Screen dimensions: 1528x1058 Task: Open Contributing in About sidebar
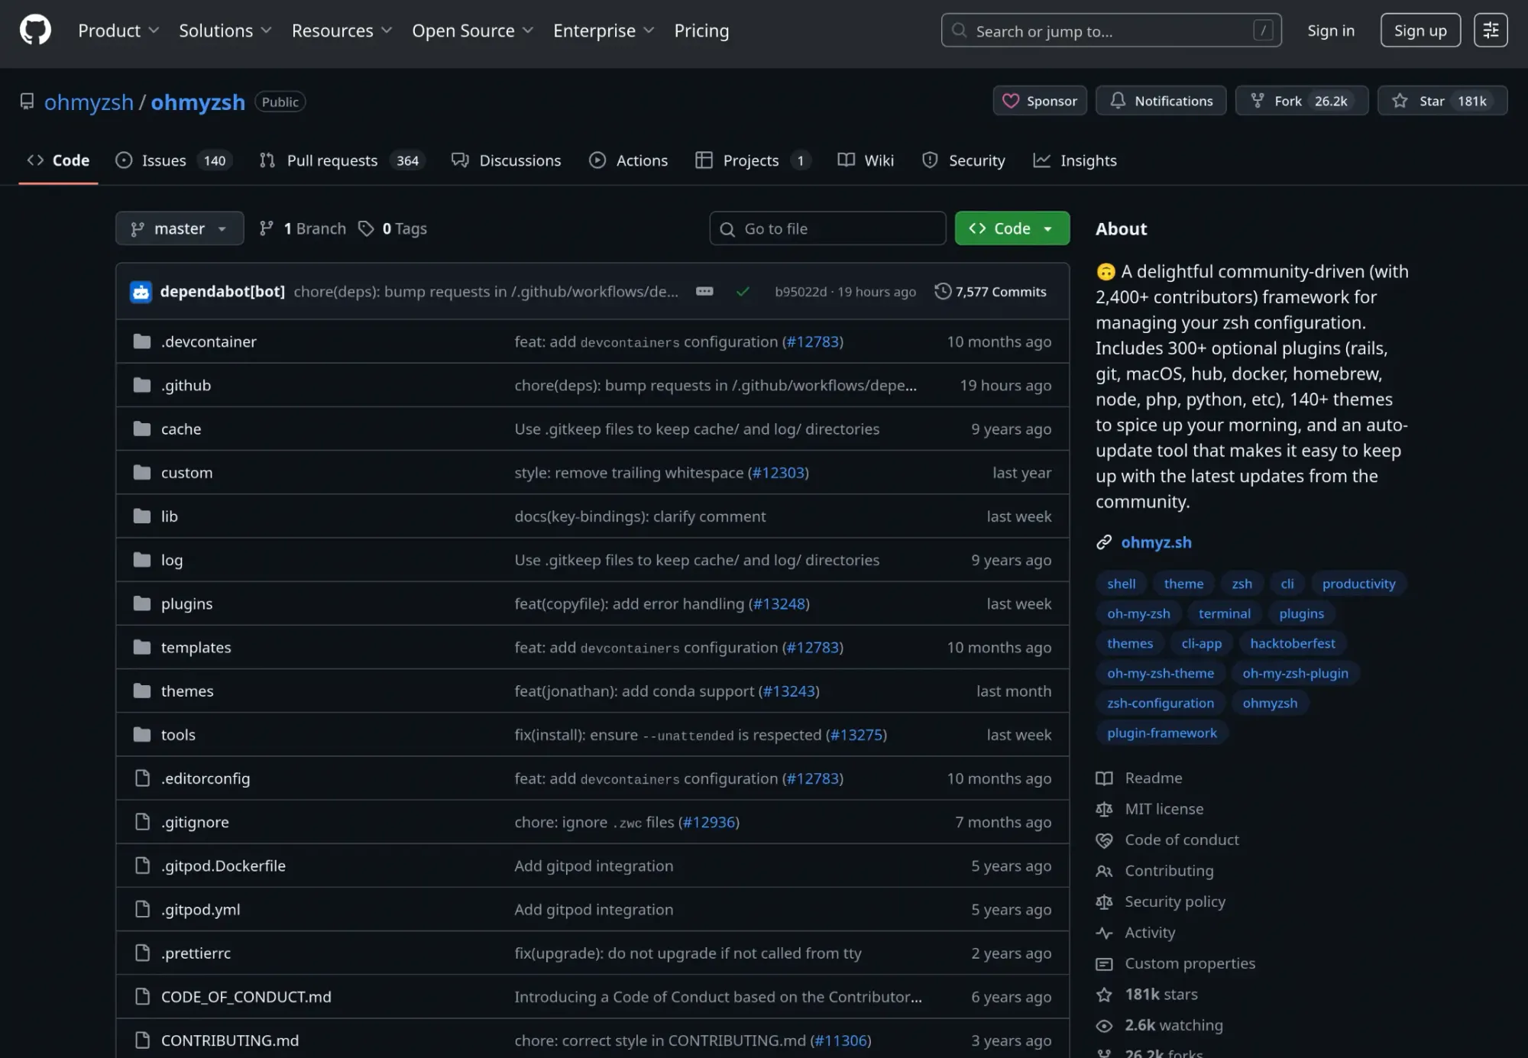tap(1168, 871)
